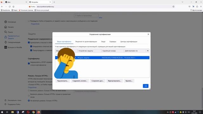Viewport: 203px width, 114px height.
Task: Open the extensions puzzle icon in toolbar
Action: (x=197, y=7)
